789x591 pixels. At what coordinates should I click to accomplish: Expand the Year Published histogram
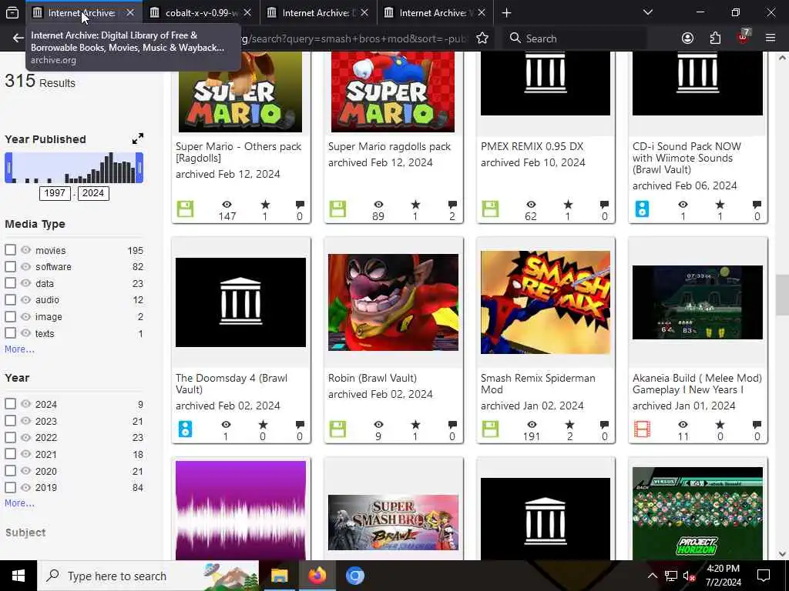point(137,139)
